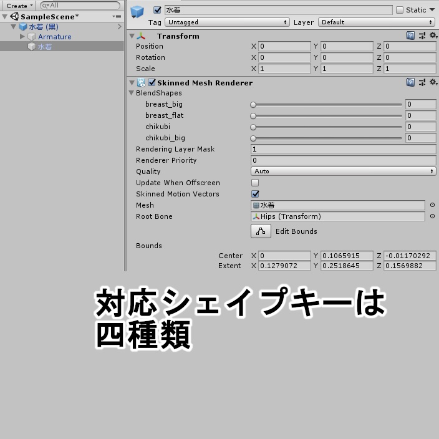Open the Tag dropdown showing Untagged

tap(227, 22)
